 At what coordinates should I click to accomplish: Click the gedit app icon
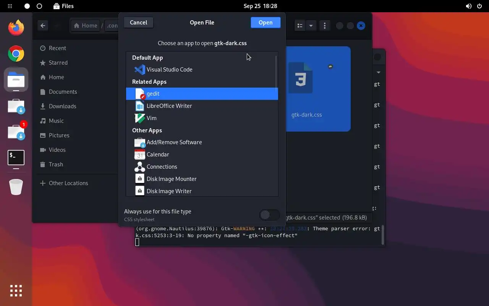point(140,94)
